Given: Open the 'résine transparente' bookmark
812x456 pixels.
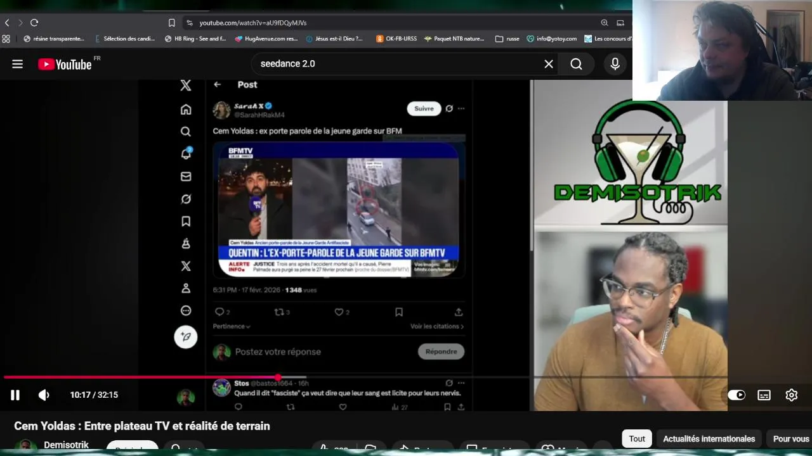Looking at the screenshot, I should tap(54, 39).
